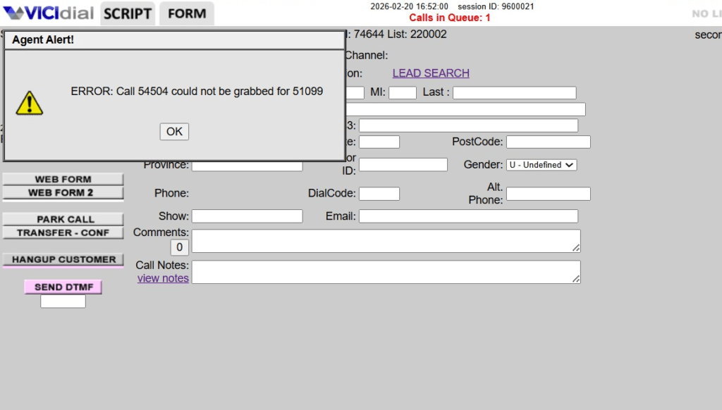Viewport: 722px width, 410px height.
Task: Open LEAD SEARCH
Action: (x=430, y=73)
